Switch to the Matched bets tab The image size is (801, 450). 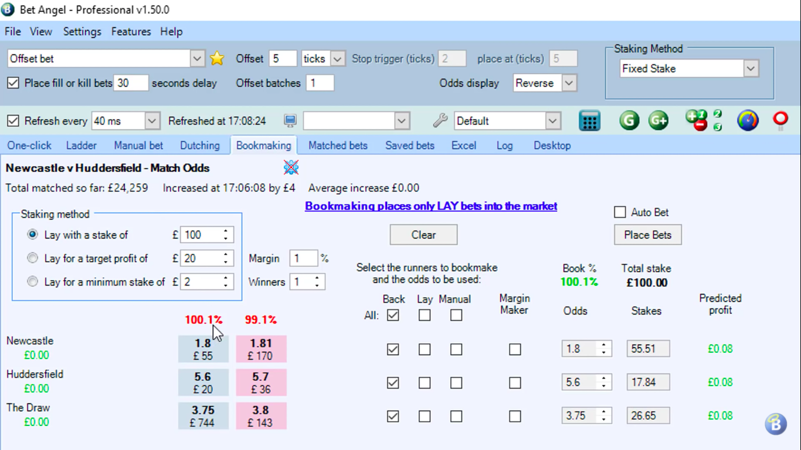[338, 145]
